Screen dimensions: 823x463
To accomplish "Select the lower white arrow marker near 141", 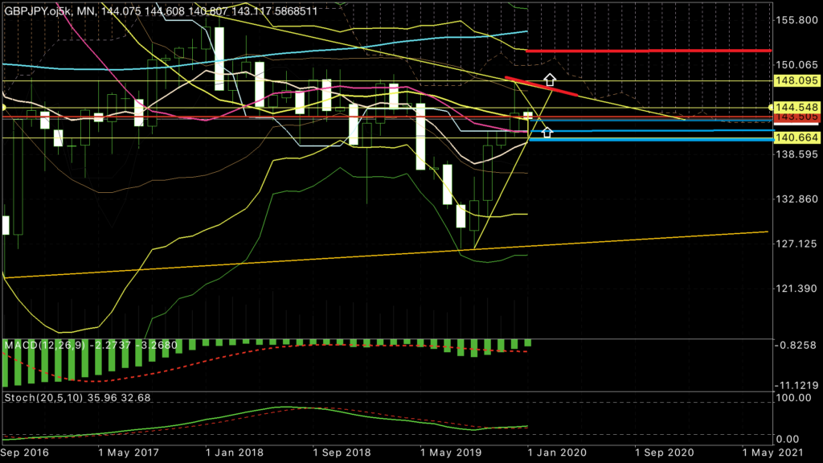I will pyautogui.click(x=547, y=133).
